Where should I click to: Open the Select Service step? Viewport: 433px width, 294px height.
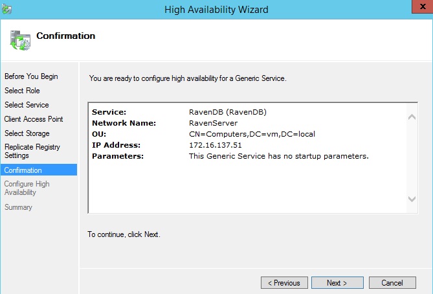click(x=27, y=105)
